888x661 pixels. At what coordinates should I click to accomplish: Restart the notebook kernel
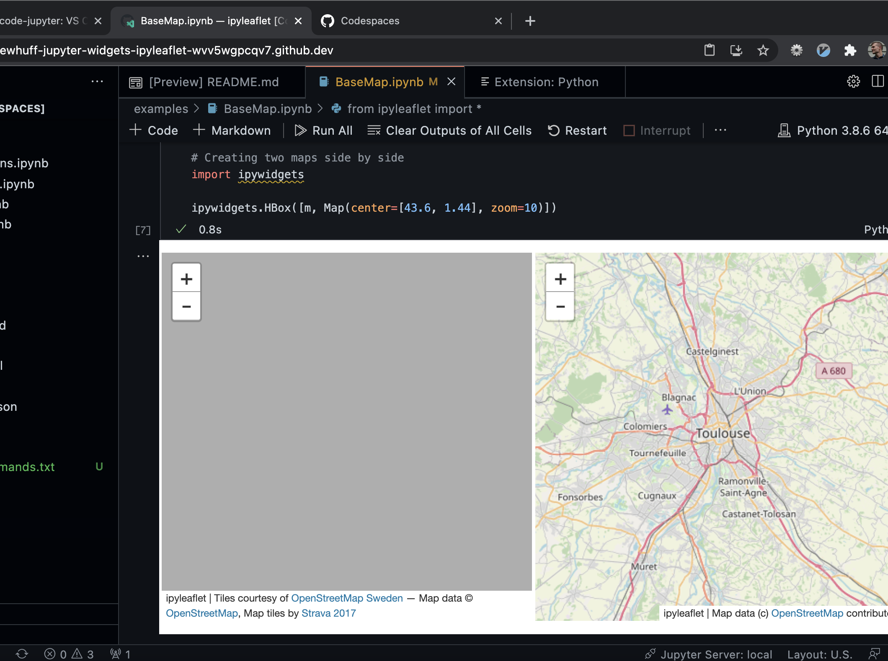[x=577, y=130]
